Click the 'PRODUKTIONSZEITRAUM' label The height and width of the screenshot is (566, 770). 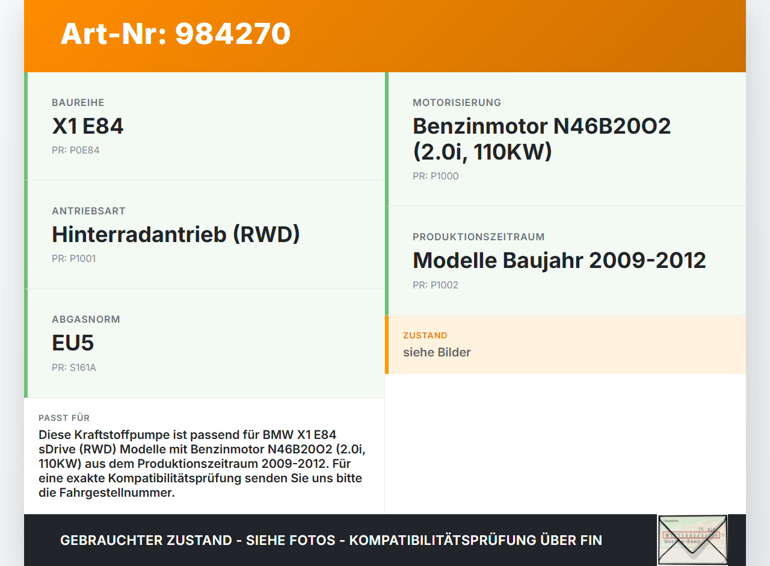479,237
